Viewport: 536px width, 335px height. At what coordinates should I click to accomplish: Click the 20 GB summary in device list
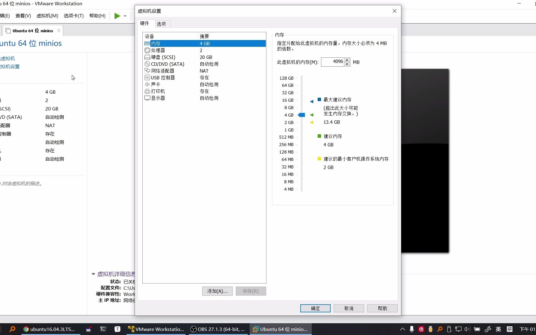[x=206, y=57]
